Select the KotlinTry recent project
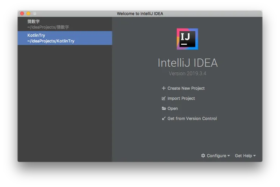 pos(65,38)
